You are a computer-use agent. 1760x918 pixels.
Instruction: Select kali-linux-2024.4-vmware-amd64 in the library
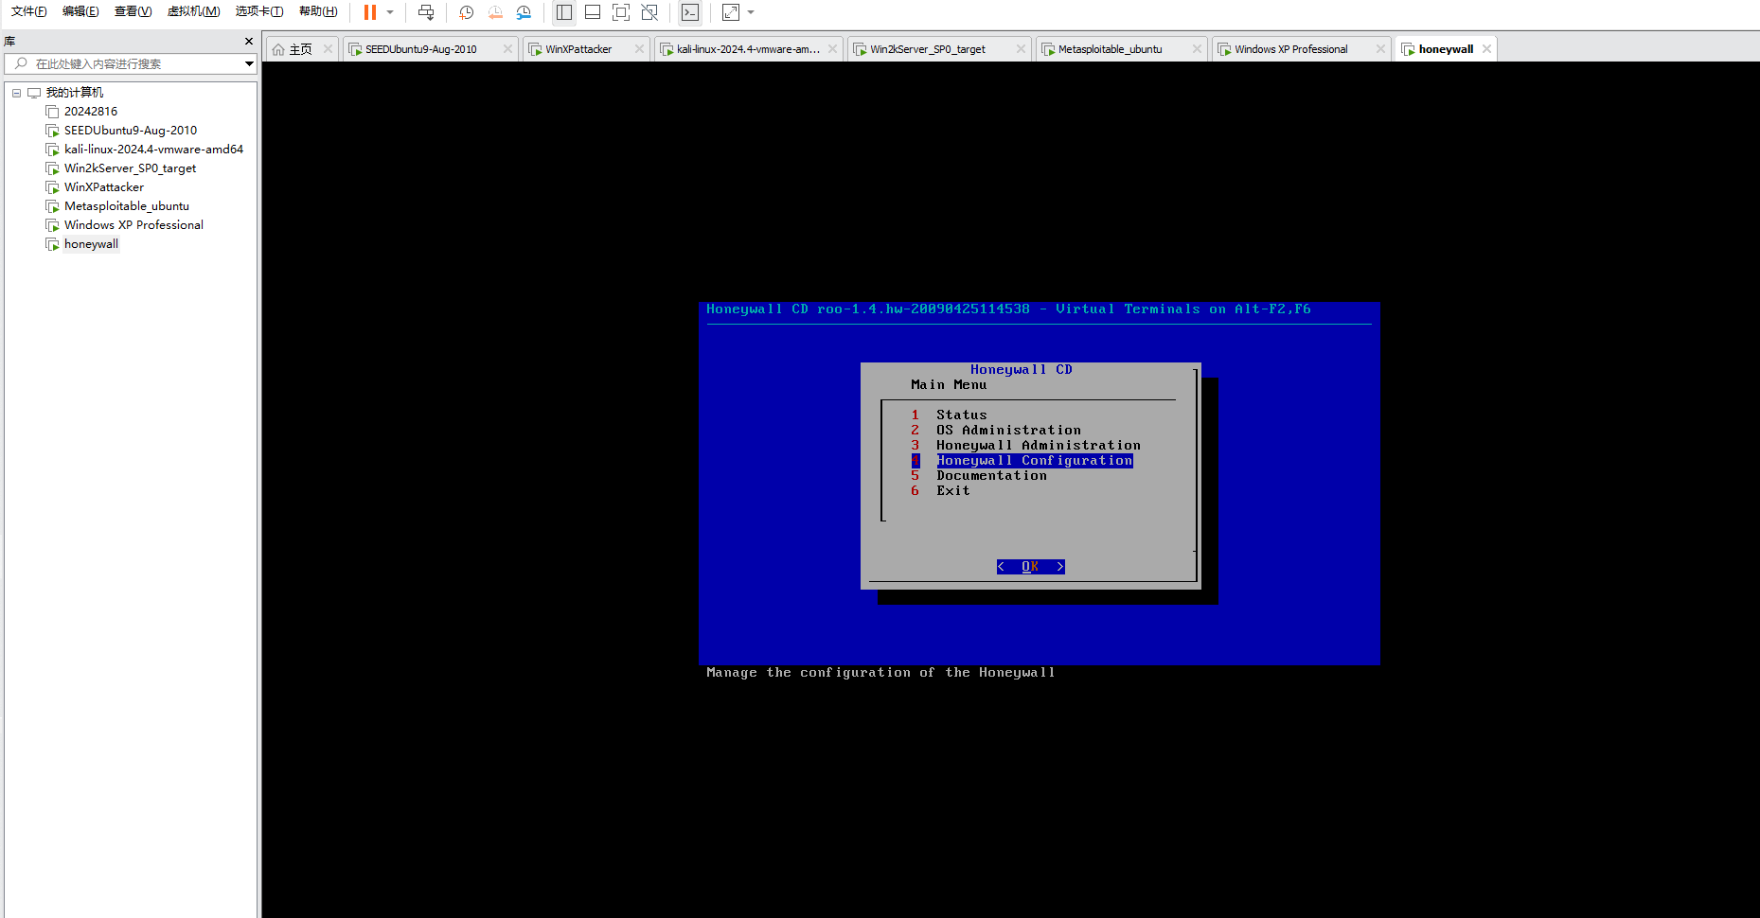click(x=153, y=150)
